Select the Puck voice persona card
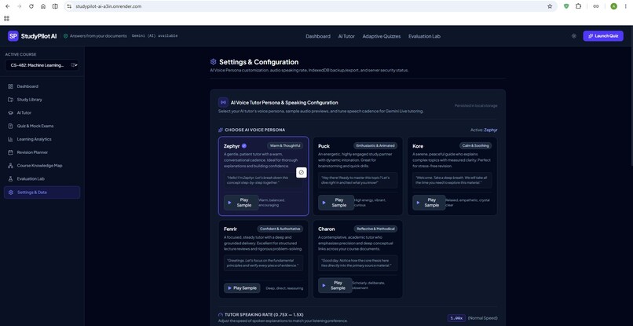Image resolution: width=633 pixels, height=326 pixels. pyautogui.click(x=357, y=176)
